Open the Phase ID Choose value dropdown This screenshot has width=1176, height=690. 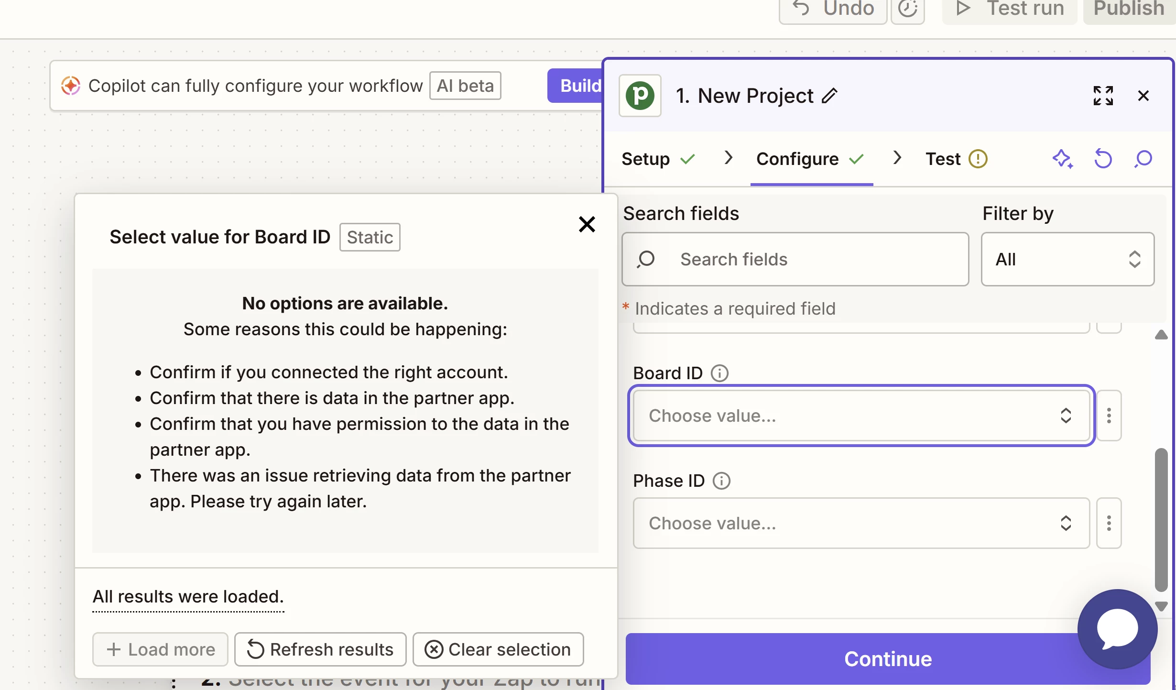[860, 523]
